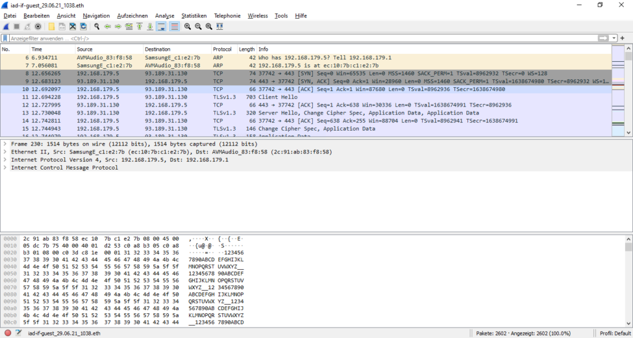Open the Statistiken menu

pyautogui.click(x=193, y=15)
